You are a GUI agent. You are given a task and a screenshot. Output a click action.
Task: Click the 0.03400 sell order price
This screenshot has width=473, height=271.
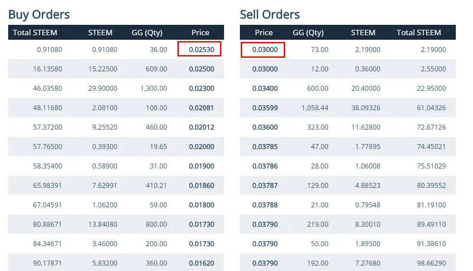(x=265, y=89)
